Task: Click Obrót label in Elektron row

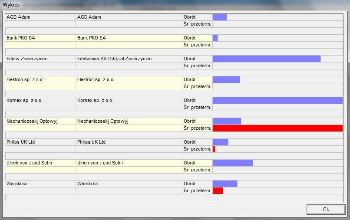Action: [x=189, y=80]
